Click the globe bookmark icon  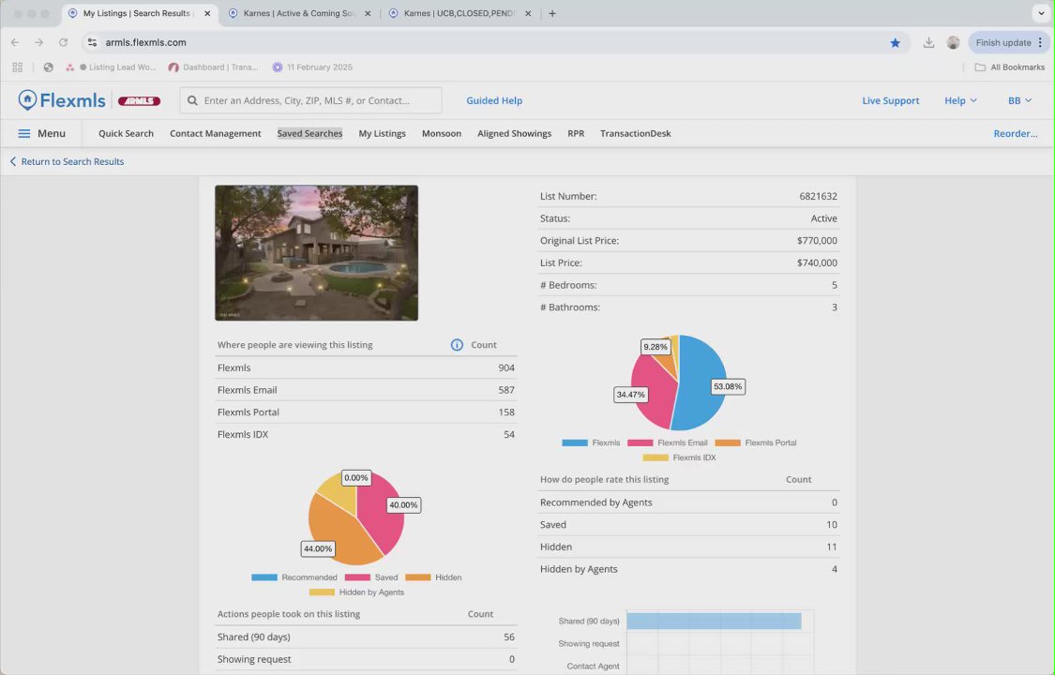tap(49, 67)
